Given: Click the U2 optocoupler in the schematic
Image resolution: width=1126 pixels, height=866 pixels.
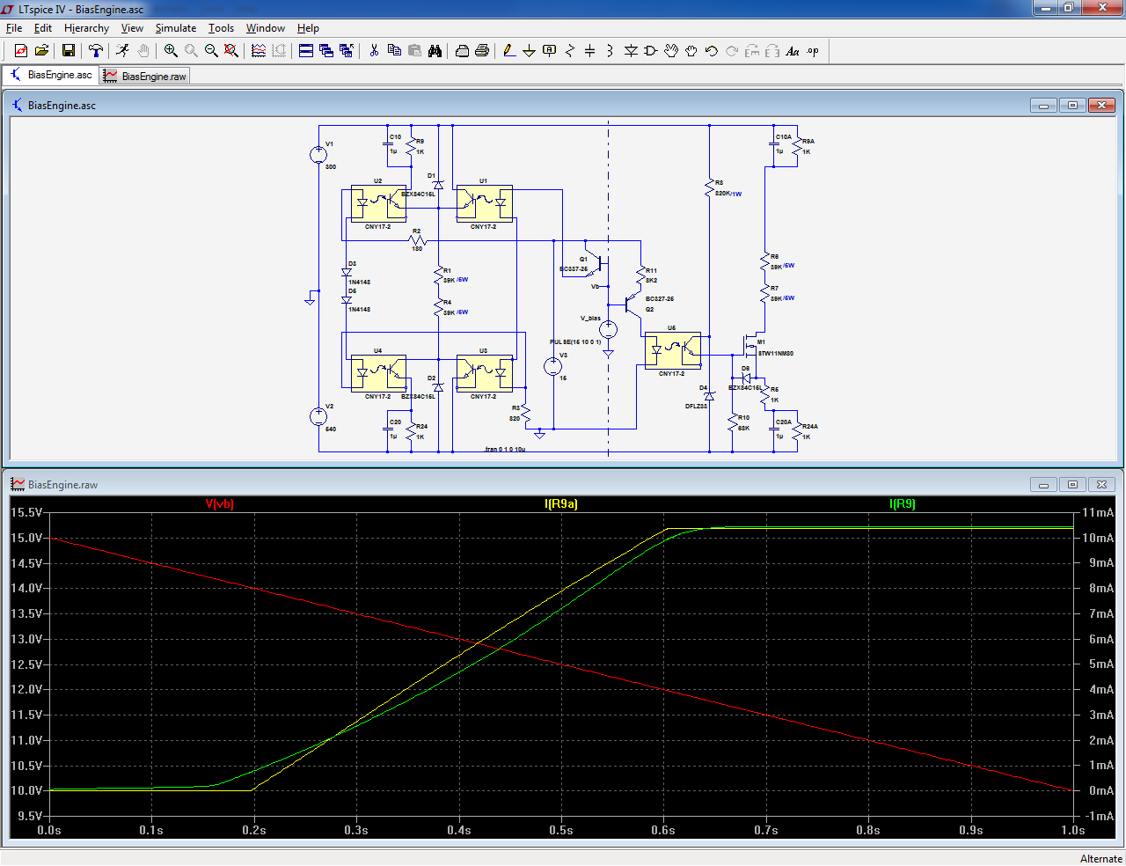Looking at the screenshot, I should point(378,203).
